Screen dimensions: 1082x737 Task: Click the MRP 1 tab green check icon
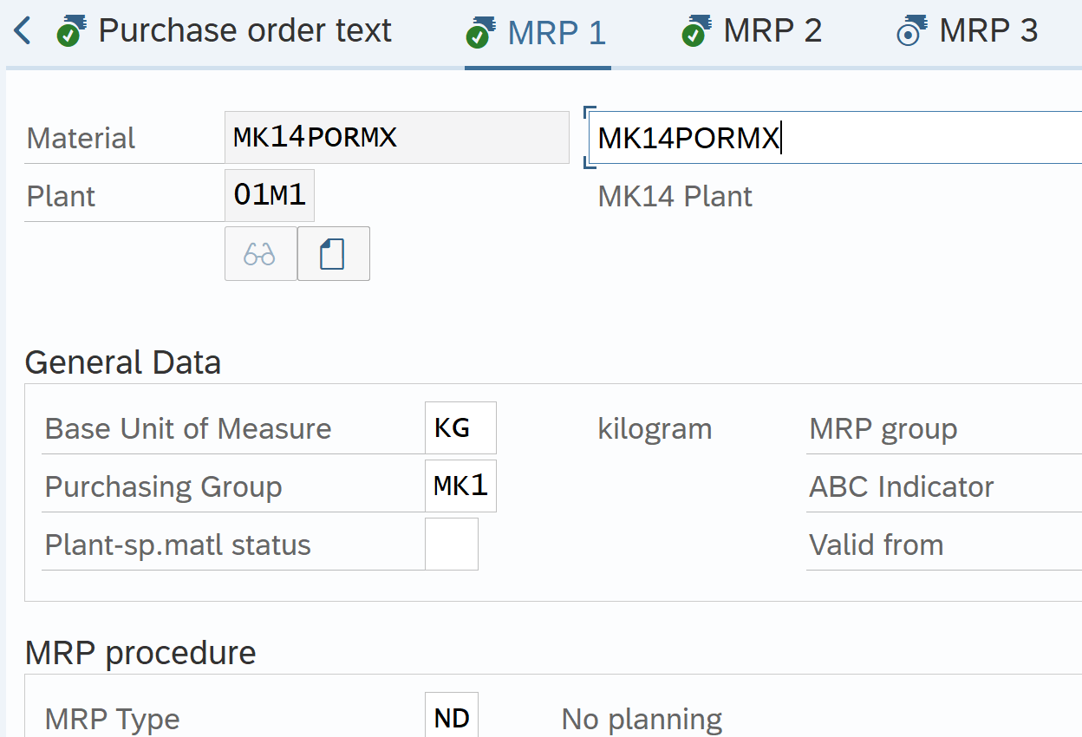[480, 32]
